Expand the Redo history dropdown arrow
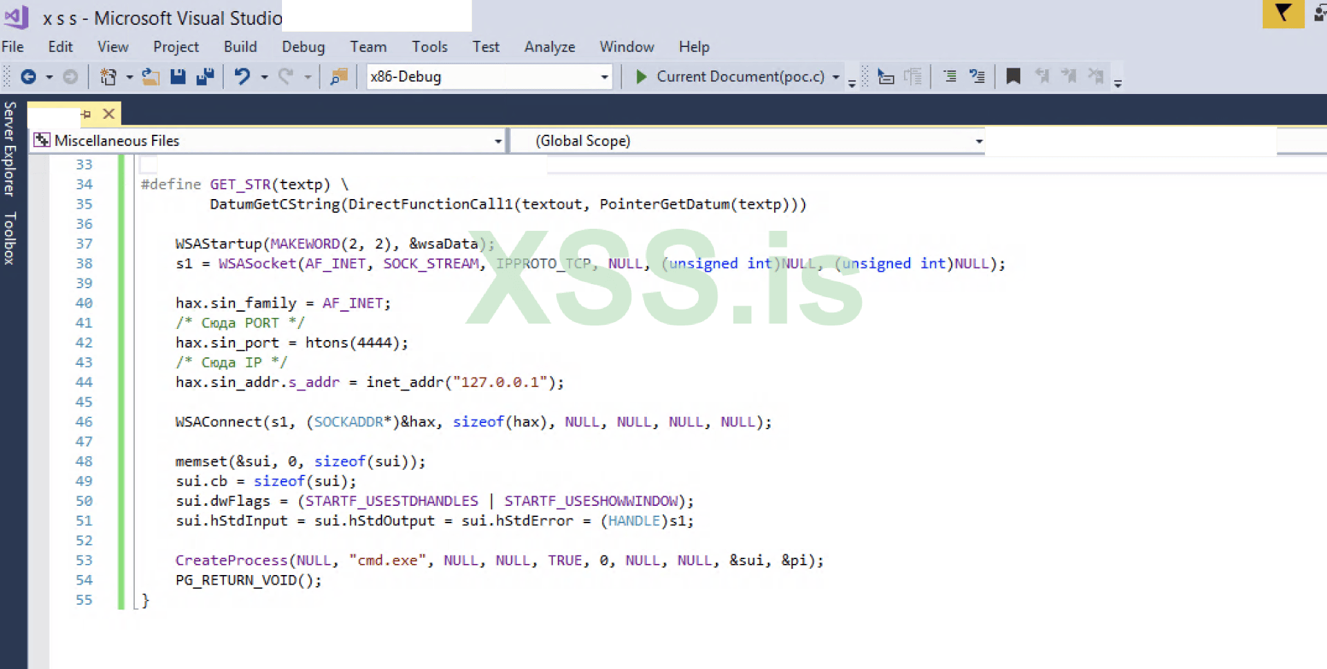 [x=308, y=77]
